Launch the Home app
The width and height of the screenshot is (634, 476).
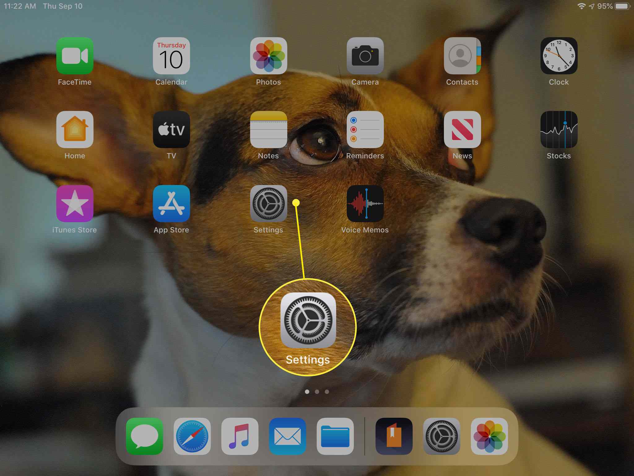[75, 130]
